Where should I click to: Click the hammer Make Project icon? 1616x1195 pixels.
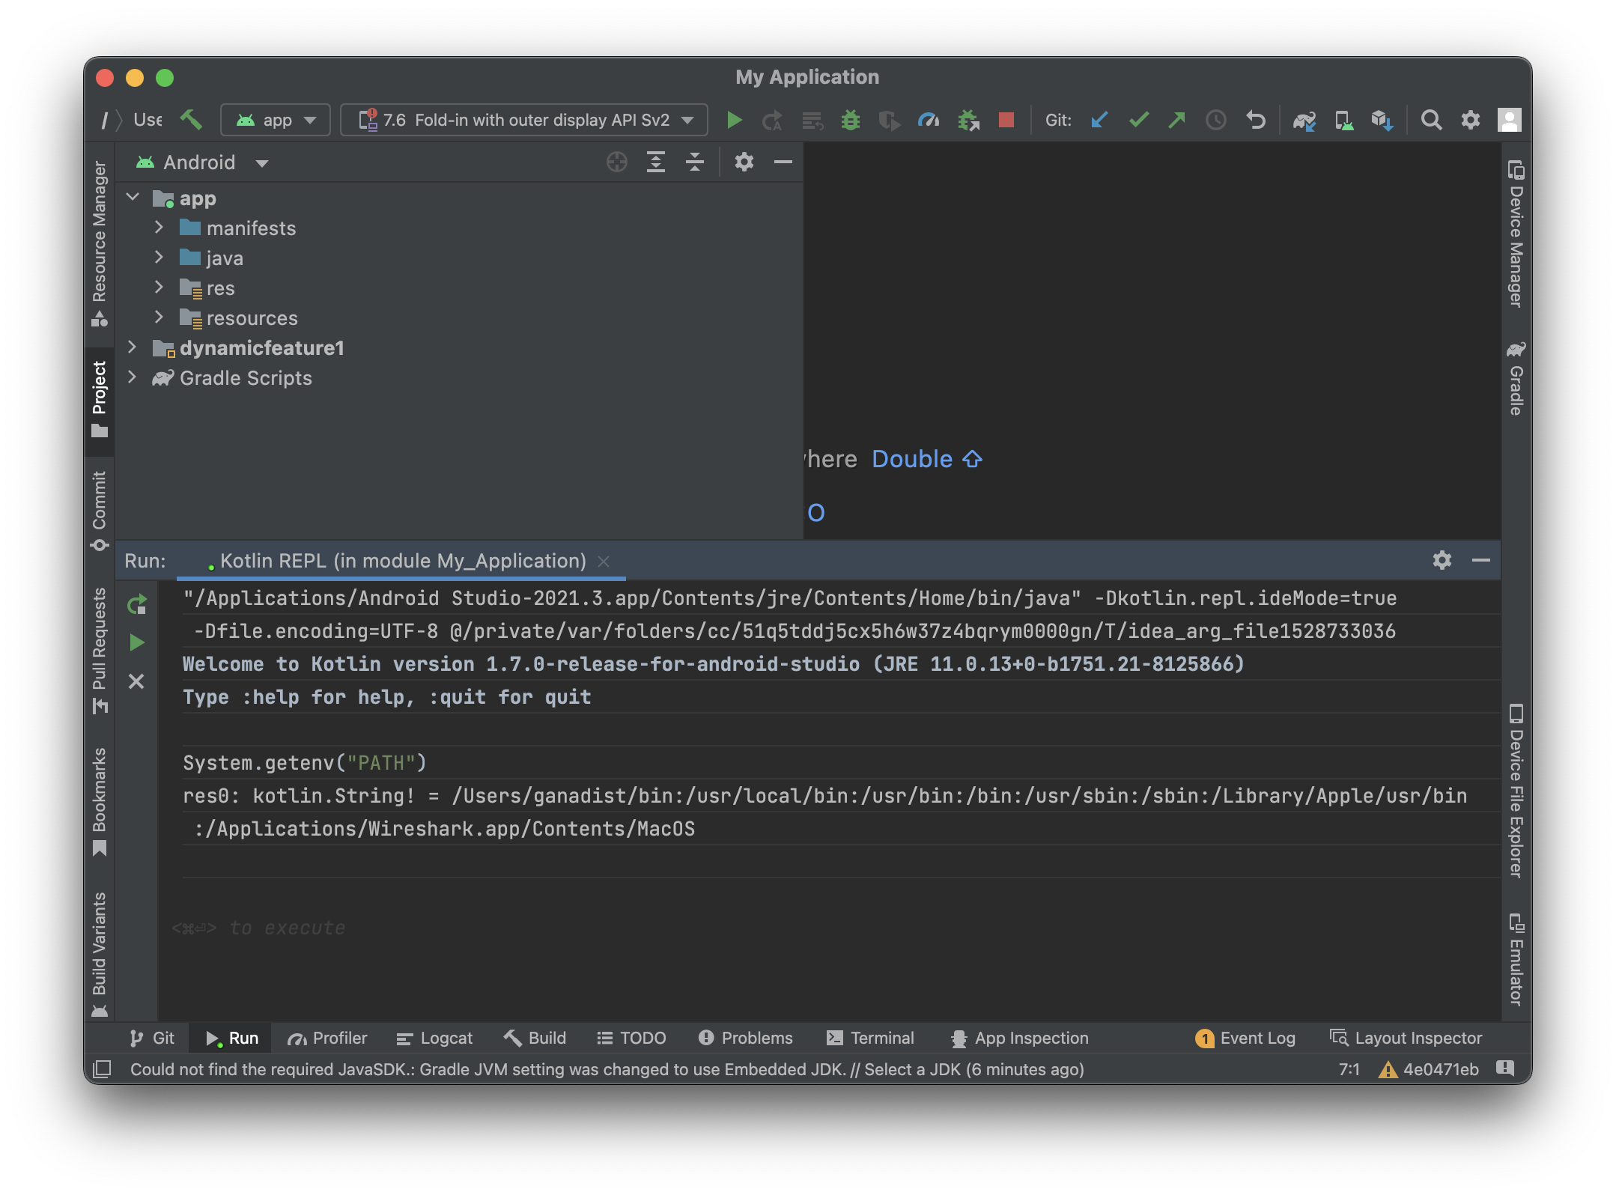[x=191, y=120]
